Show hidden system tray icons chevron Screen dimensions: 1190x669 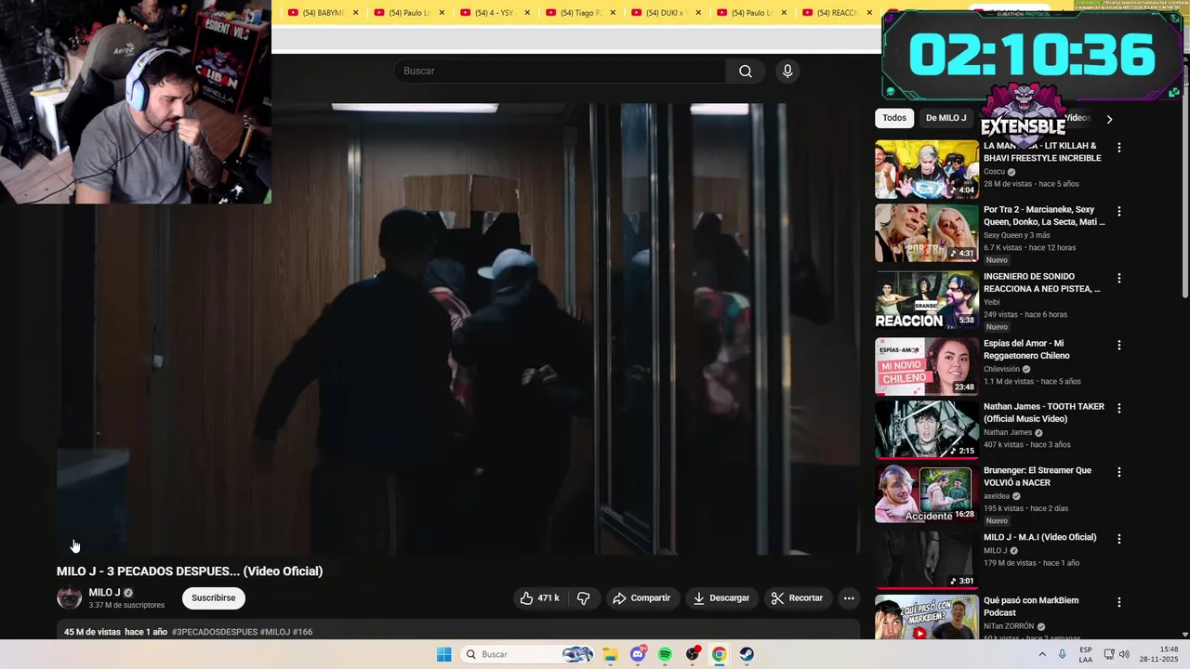click(1042, 654)
